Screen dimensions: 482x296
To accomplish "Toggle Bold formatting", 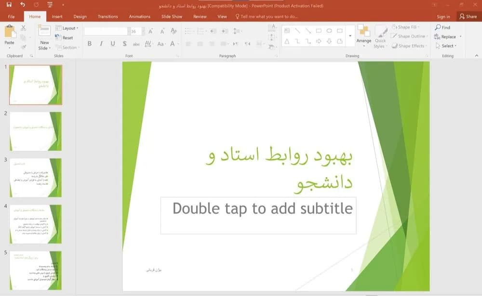I will click(x=90, y=44).
